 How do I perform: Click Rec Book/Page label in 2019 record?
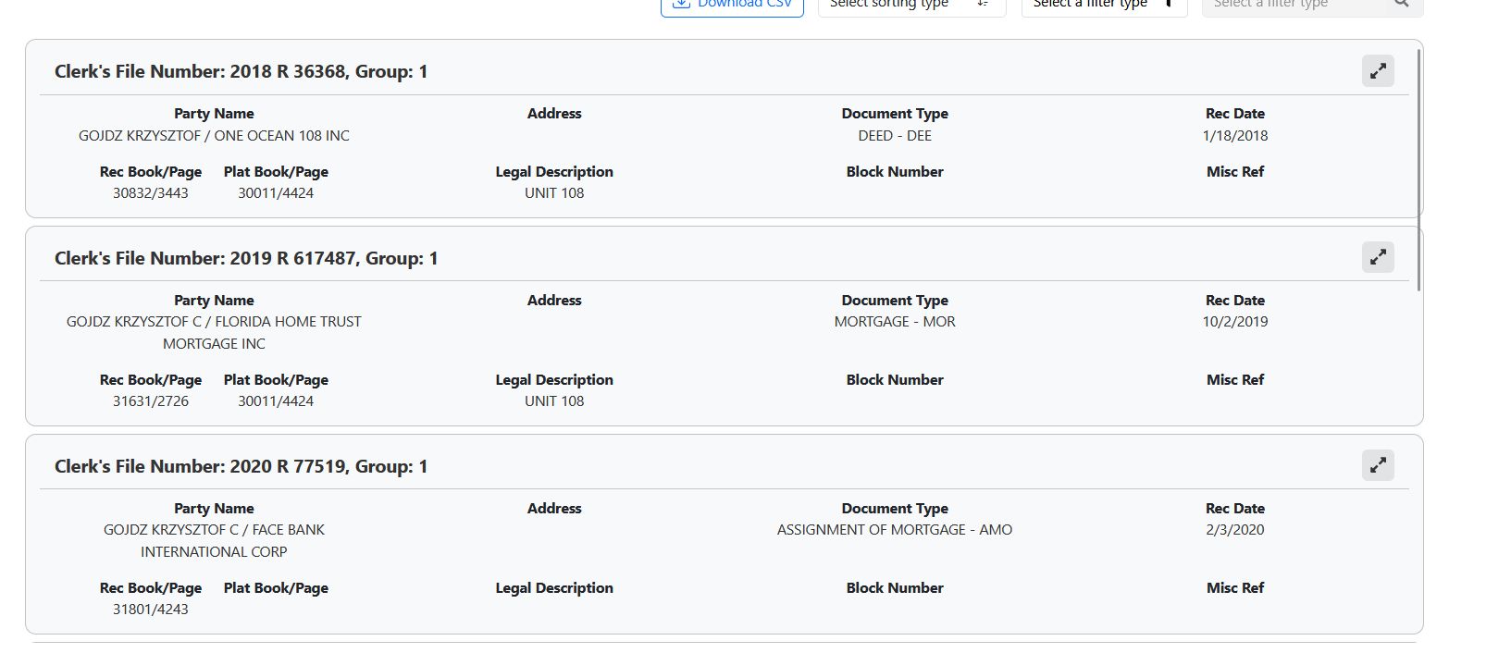click(151, 380)
